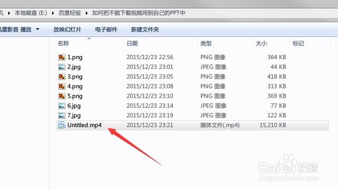Select the file named 5.png
The image size is (338, 190).
[x=75, y=96]
